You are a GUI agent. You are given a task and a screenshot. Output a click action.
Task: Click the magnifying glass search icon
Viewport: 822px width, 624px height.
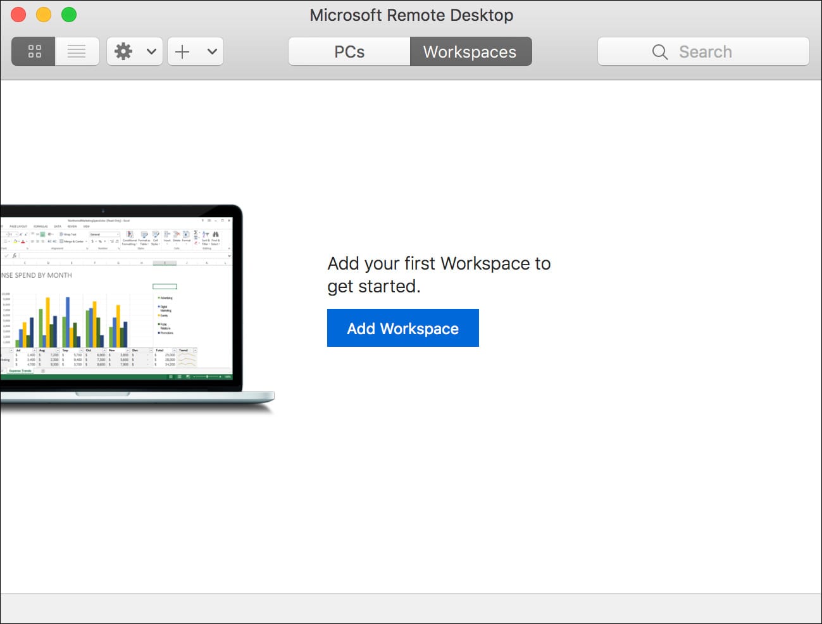coord(659,52)
